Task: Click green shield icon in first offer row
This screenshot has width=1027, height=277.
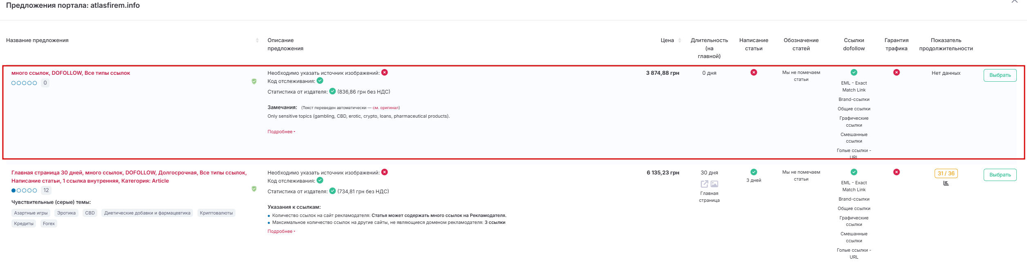Action: pos(254,81)
